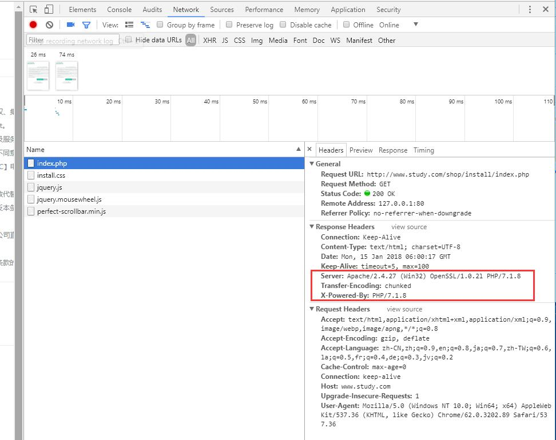
Task: Filter requests by Media
Action: (x=278, y=41)
